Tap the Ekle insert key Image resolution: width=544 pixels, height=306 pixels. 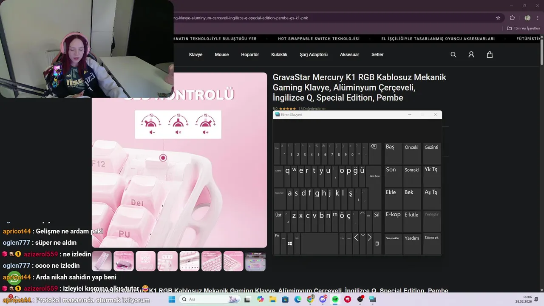pos(393,199)
